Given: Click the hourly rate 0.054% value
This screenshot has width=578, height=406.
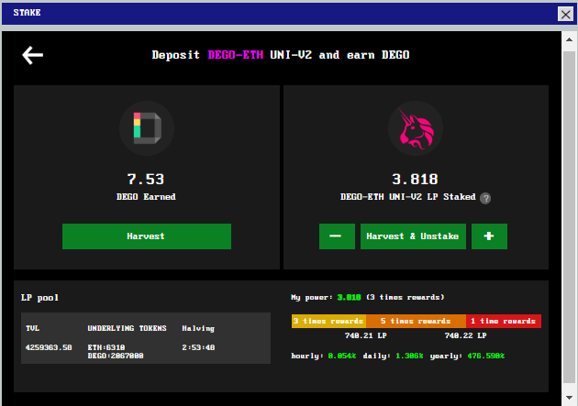Looking at the screenshot, I should 342,356.
